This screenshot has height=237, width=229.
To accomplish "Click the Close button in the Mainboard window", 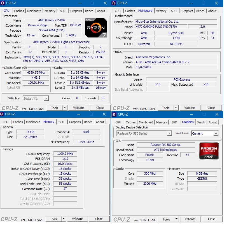I will pyautogui.click(x=211, y=108).
